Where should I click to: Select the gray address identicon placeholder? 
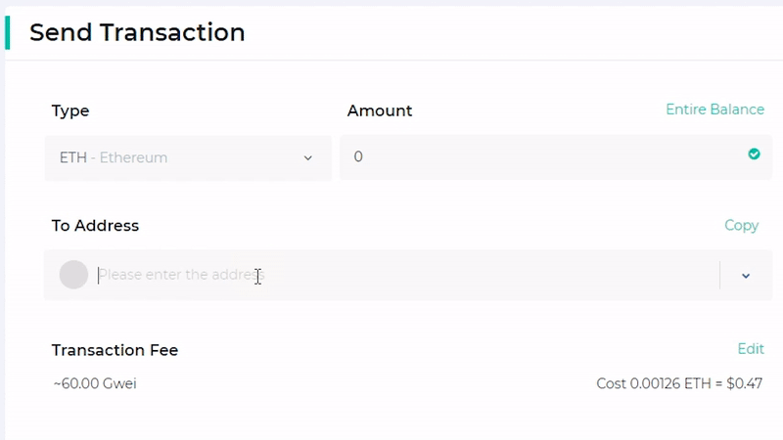pos(74,275)
